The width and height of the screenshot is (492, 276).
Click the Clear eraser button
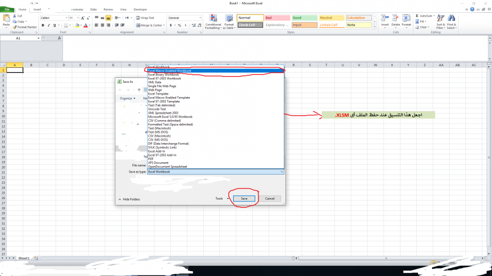click(x=422, y=27)
